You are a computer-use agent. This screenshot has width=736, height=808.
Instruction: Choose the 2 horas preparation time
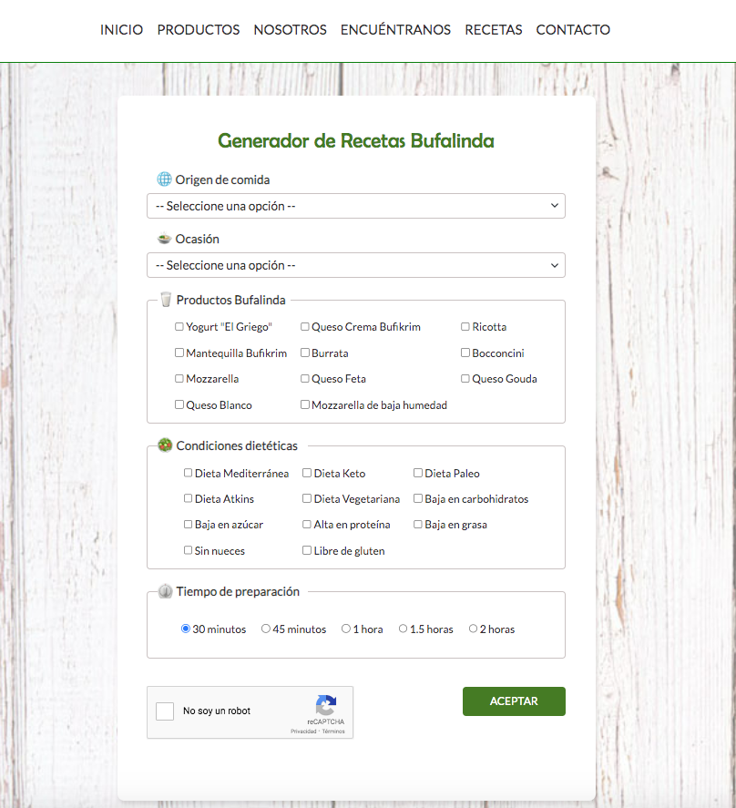click(474, 629)
